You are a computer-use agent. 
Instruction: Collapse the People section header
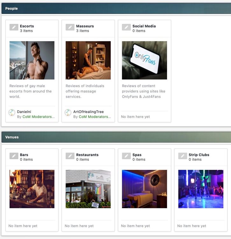tap(115, 9)
